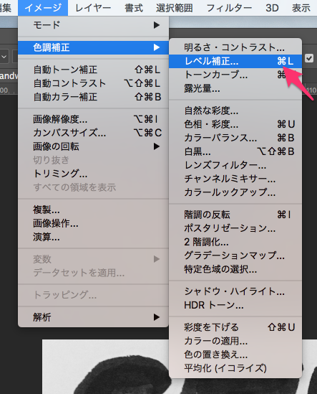317x394 pixels.
Task: Open the 表示 menu
Action: [x=301, y=8]
